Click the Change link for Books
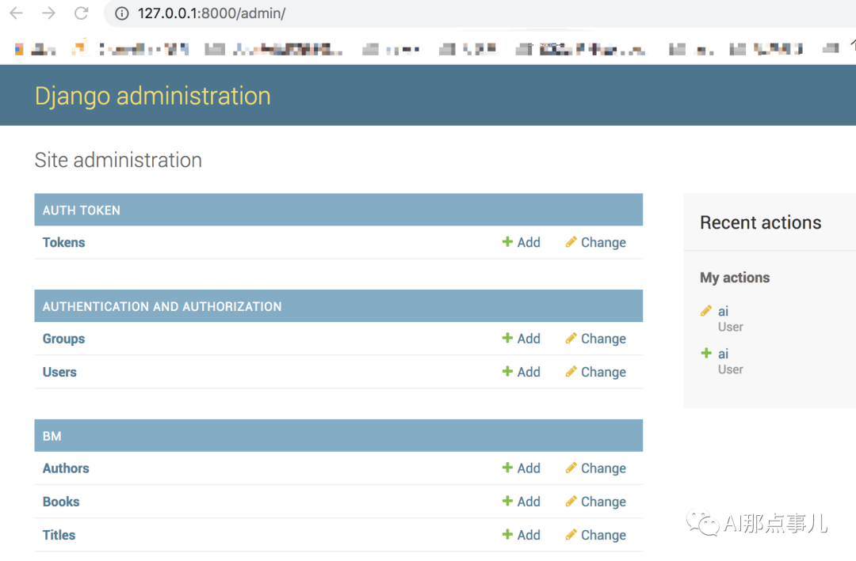The width and height of the screenshot is (856, 561). (x=603, y=502)
